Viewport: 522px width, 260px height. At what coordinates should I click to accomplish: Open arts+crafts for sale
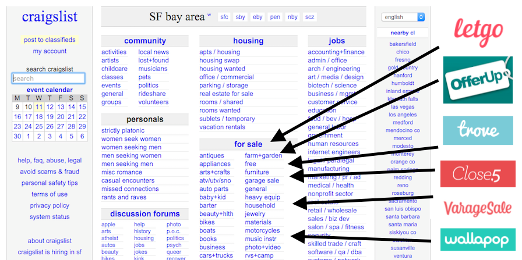(x=214, y=172)
